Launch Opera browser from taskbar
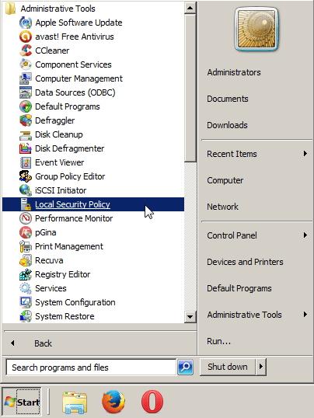 [152, 402]
